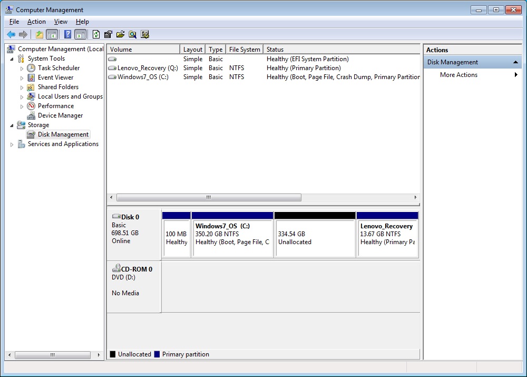This screenshot has width=527, height=377.
Task: Open the View menu
Action: click(61, 22)
